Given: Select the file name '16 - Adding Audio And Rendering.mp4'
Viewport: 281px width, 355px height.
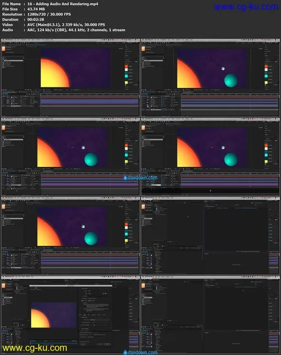Looking at the screenshot, I should pos(63,4).
